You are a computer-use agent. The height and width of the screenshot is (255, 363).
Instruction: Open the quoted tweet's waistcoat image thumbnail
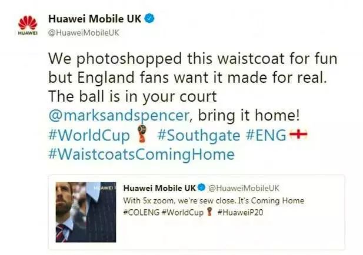click(x=86, y=212)
